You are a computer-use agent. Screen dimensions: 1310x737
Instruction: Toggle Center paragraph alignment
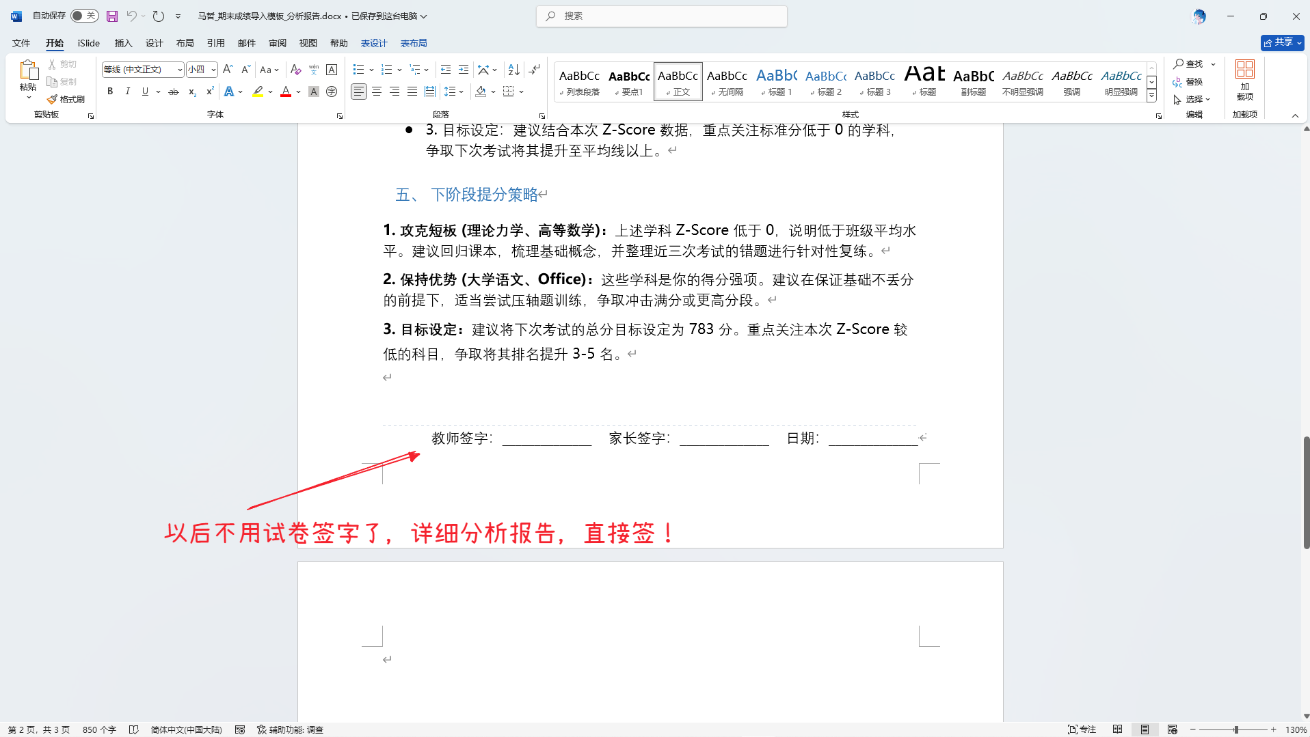(377, 92)
